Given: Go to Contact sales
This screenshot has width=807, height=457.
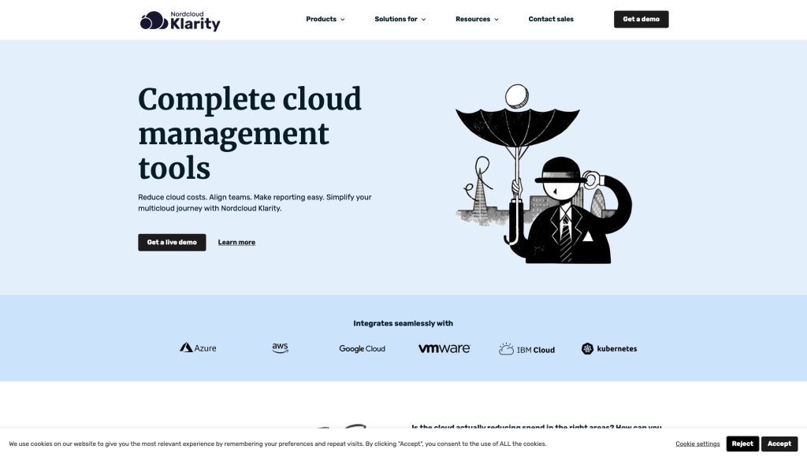Looking at the screenshot, I should tap(551, 19).
